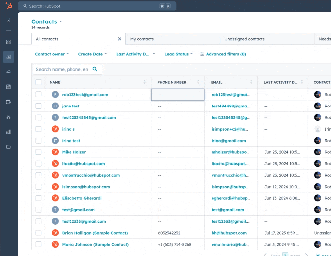The width and height of the screenshot is (331, 256).
Task: Open the test12333@gmail.com contact name
Action: coord(84,221)
